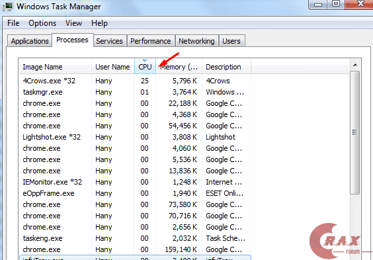The height and width of the screenshot is (260, 373).
Task: Open the File menu
Action: coord(13,23)
